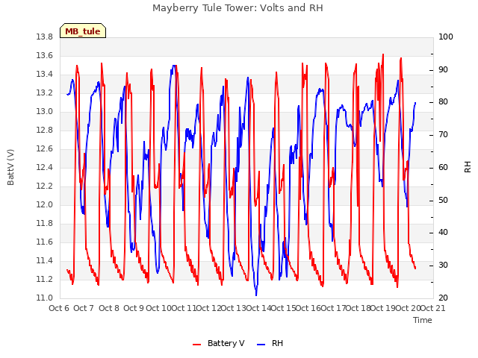The height and width of the screenshot is (358, 478).
Task: Click the 40 RH tick label
Action: pos(443,232)
